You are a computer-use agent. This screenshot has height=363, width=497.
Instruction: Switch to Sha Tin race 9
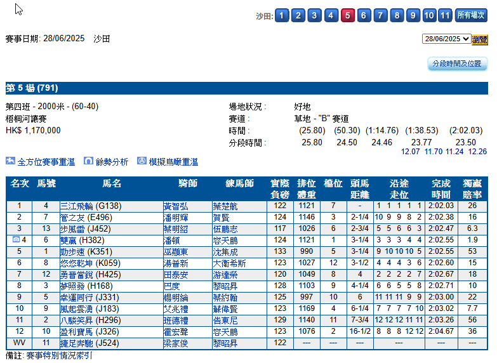tap(413, 15)
